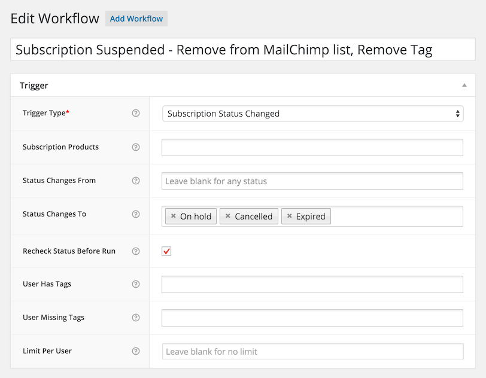Click help icon beside Status Changes To
This screenshot has width=486, height=378.
(x=136, y=214)
